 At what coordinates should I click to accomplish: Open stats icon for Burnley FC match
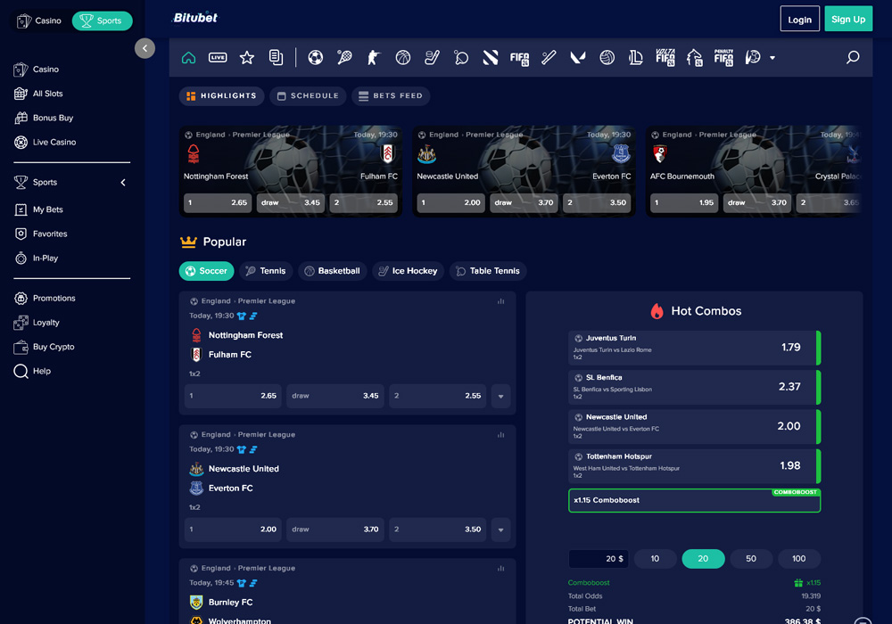coord(500,569)
